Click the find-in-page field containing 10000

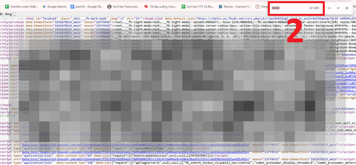click(x=290, y=8)
